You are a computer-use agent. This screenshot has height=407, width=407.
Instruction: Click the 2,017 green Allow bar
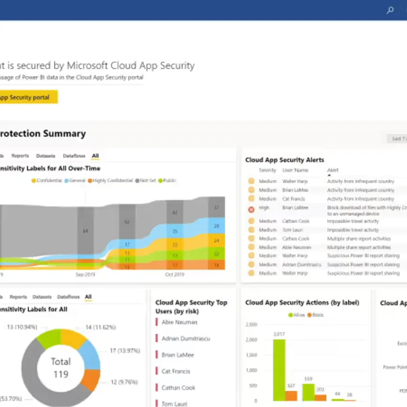point(279,370)
